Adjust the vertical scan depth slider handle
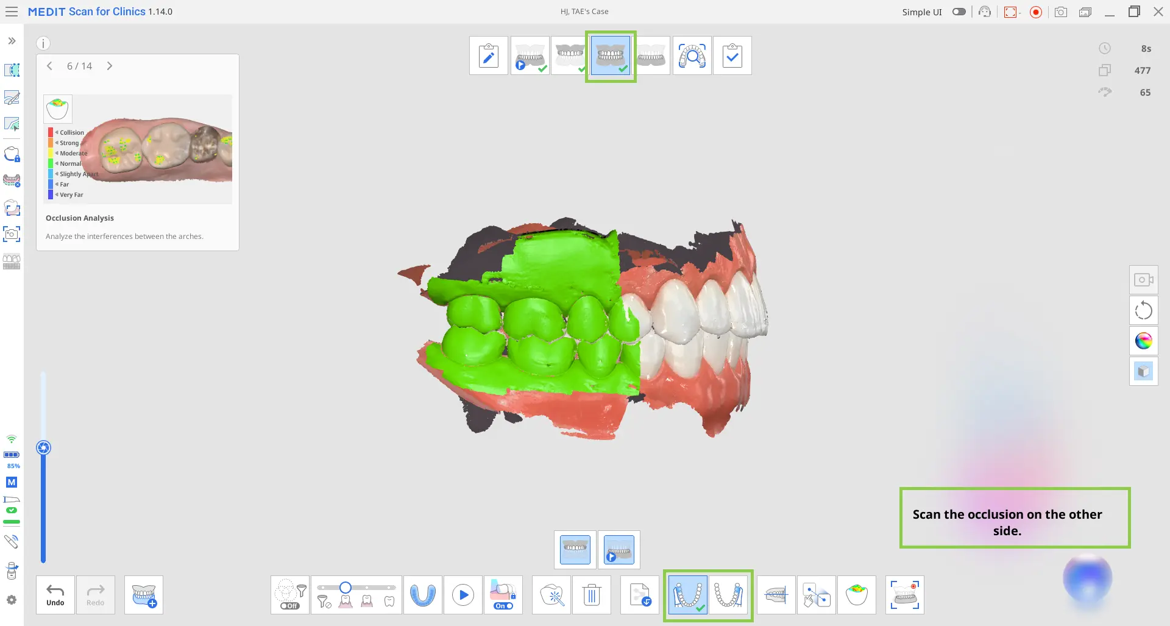Screen dimensions: 1170x626 coord(43,448)
